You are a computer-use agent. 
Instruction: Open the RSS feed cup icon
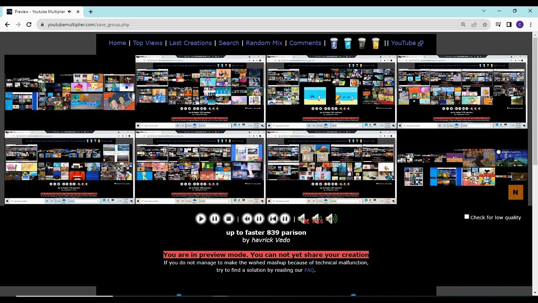(x=376, y=43)
